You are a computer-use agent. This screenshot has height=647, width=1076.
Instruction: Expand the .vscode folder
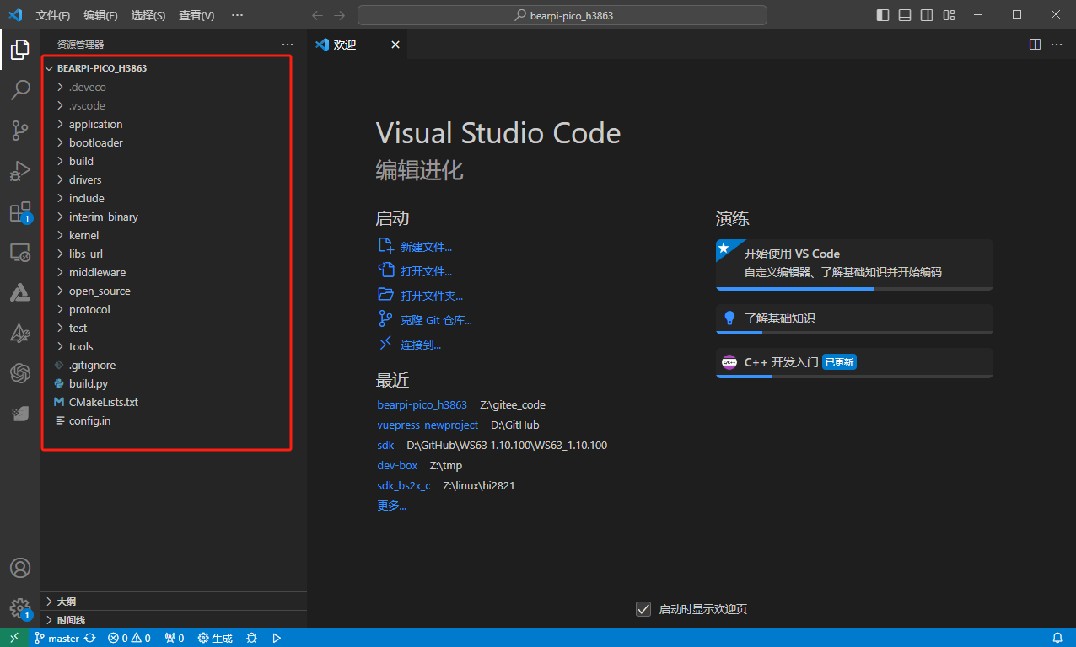tap(174, 105)
